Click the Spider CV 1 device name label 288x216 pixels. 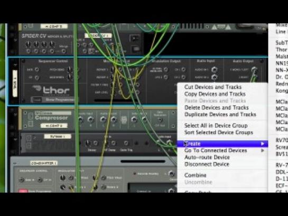point(98,35)
